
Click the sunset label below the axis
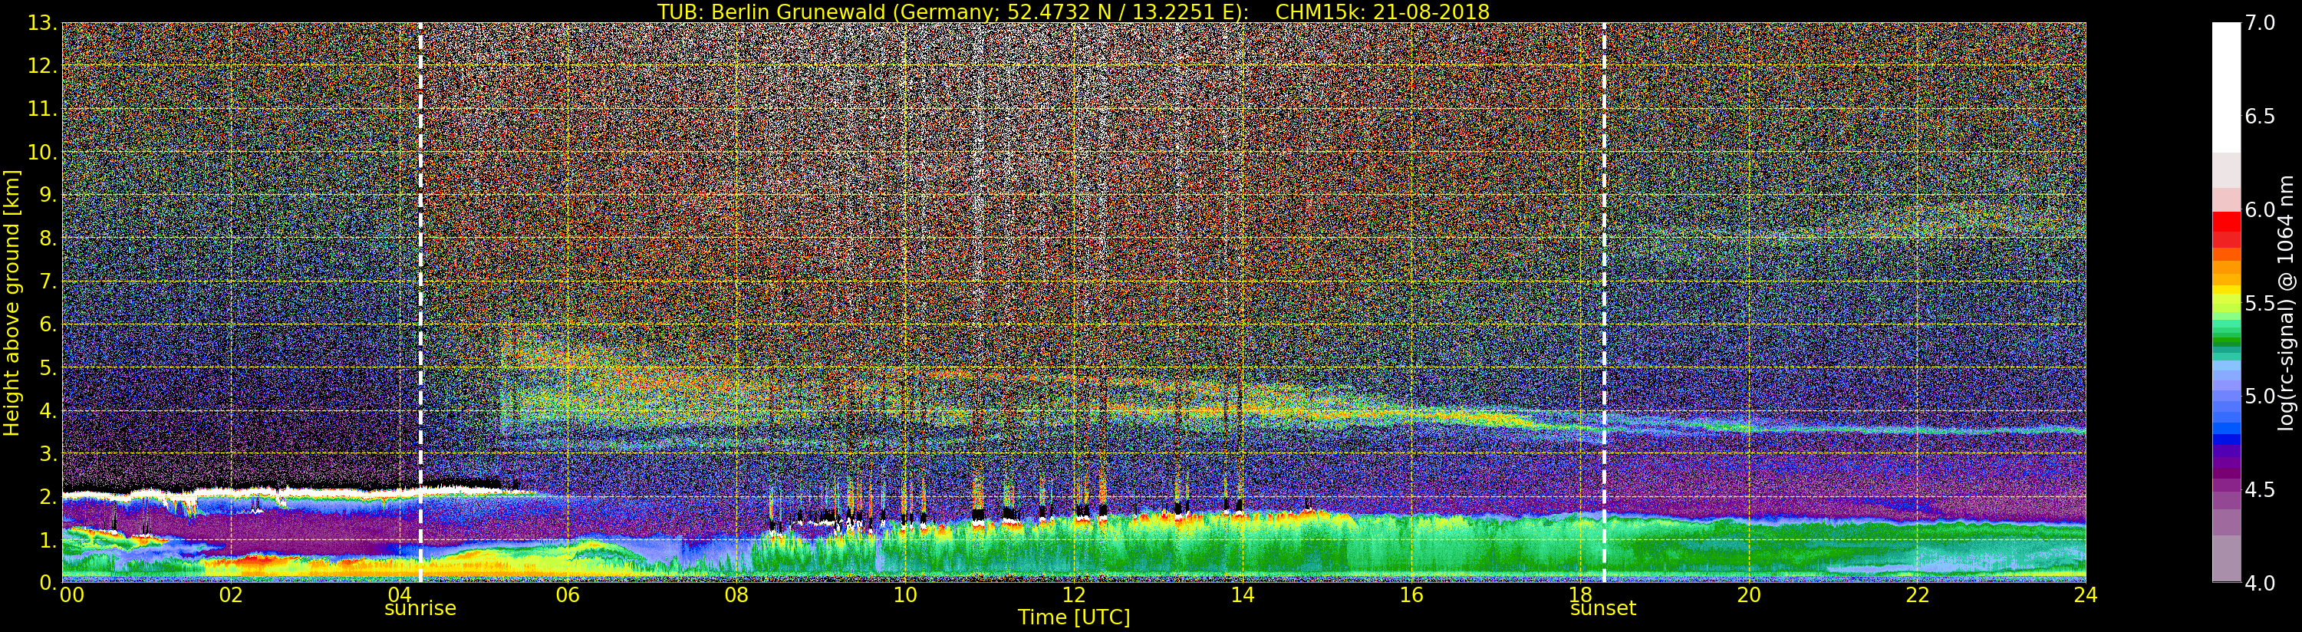click(x=1603, y=609)
